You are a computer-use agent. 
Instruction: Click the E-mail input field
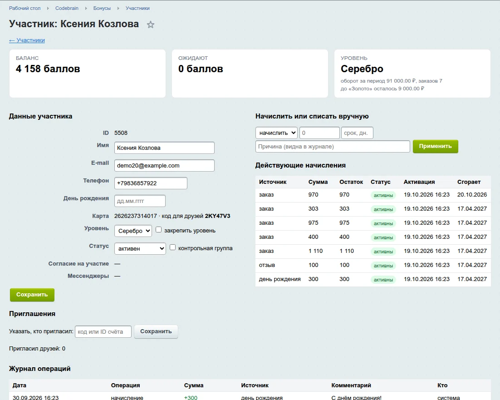[164, 166]
